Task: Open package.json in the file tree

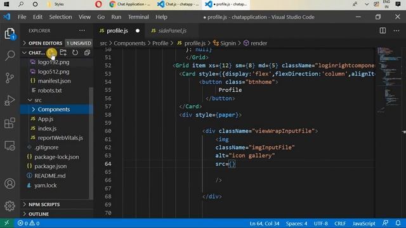Action: 51,166
